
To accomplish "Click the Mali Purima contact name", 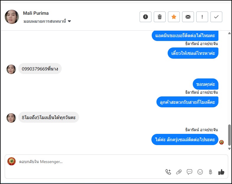I will tap(36, 13).
